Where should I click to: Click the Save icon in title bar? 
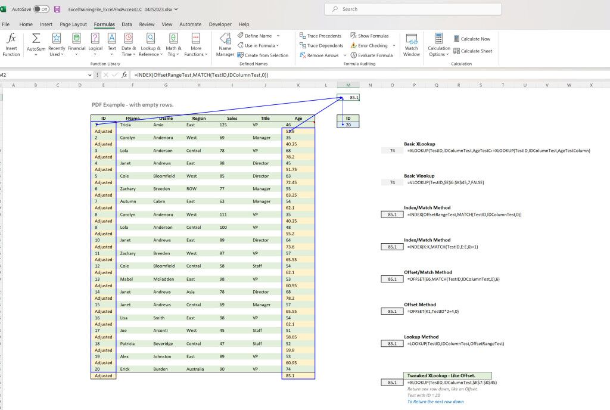pyautogui.click(x=57, y=10)
